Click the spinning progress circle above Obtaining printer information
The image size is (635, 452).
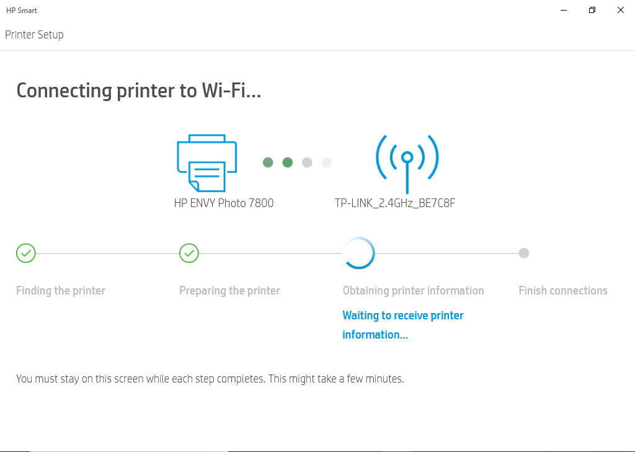click(x=358, y=253)
